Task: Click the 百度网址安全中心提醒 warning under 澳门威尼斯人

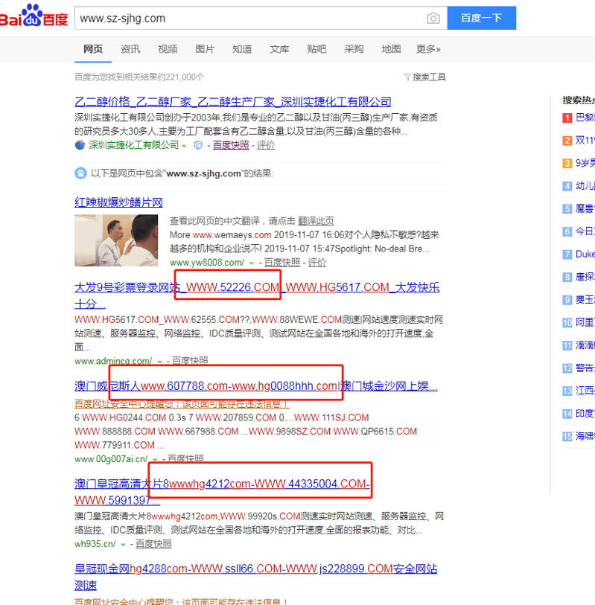Action: tap(182, 404)
